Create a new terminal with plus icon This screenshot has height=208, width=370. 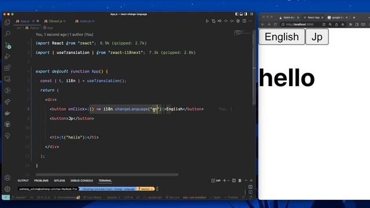pyautogui.click(x=224, y=180)
